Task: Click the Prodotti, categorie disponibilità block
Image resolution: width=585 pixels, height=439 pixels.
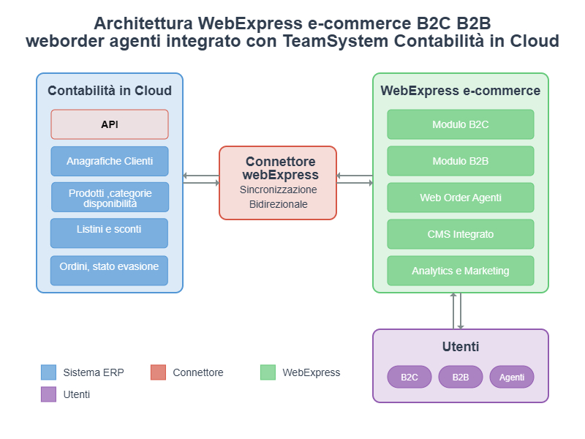Action: [110, 198]
